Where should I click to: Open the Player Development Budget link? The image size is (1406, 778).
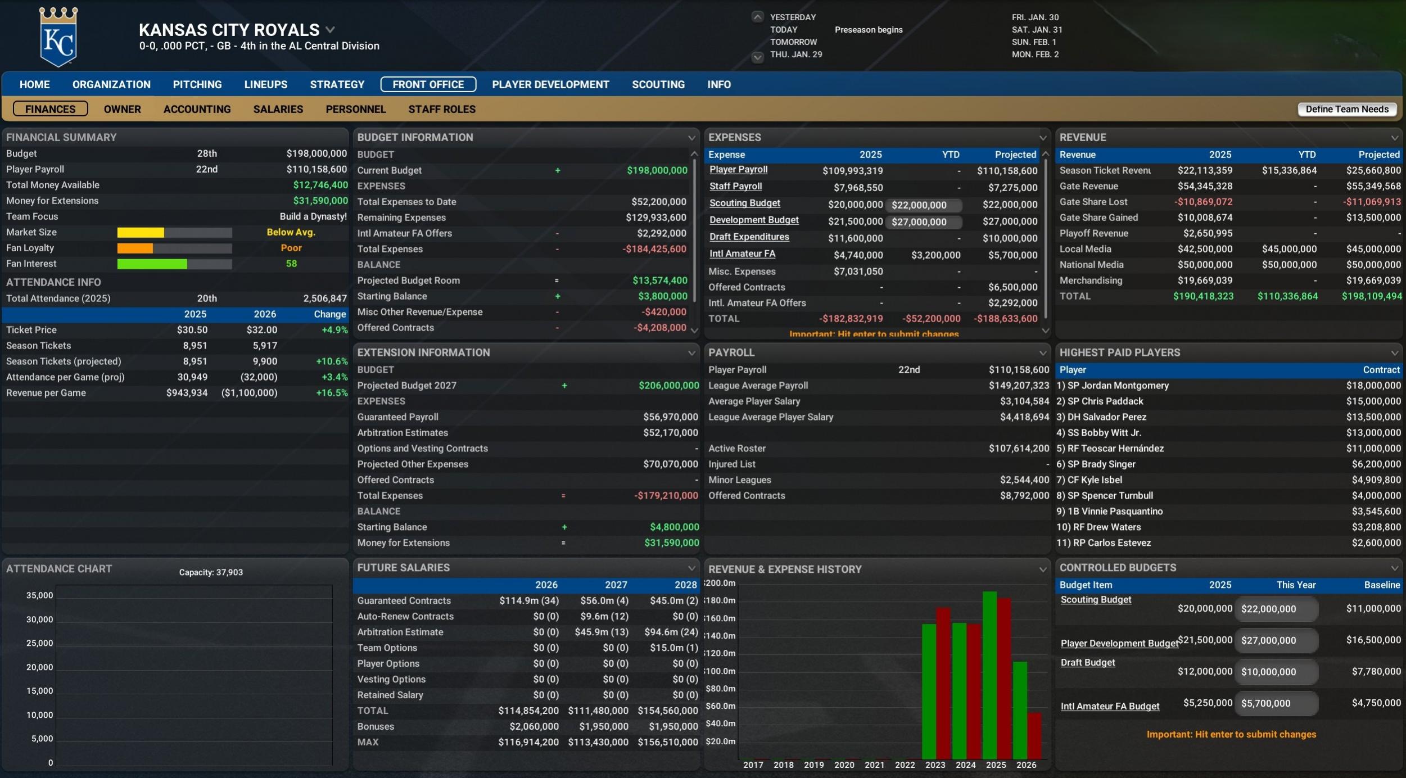pos(1119,644)
